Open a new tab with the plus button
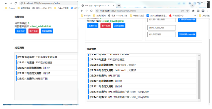The height and width of the screenshot is (109, 212). (x=119, y=5)
